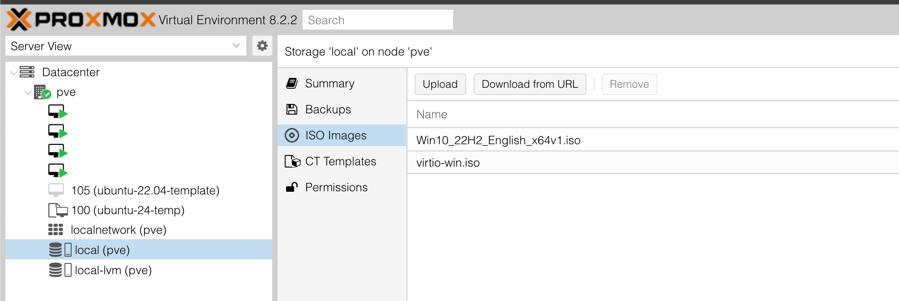Click Download from URL button

pos(530,84)
